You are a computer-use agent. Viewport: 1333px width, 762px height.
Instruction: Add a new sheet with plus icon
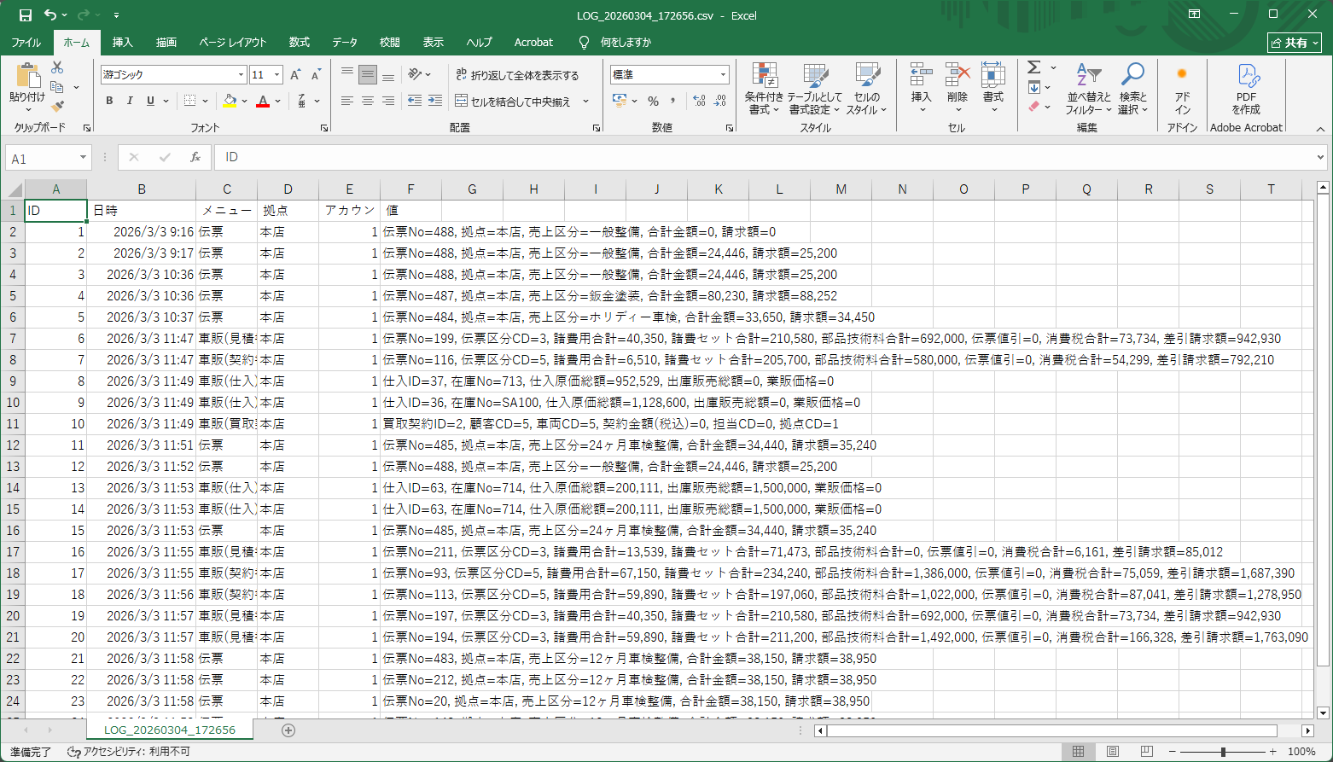pos(288,730)
